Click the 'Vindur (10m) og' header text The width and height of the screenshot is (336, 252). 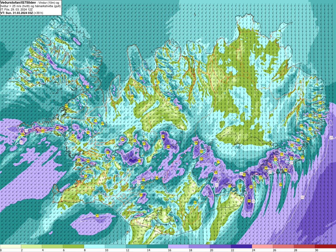(49, 2)
